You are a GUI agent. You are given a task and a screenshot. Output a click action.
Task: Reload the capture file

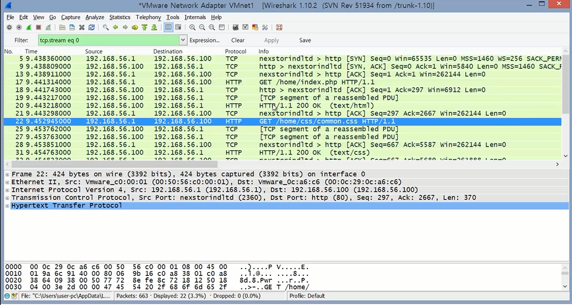pos(92,27)
